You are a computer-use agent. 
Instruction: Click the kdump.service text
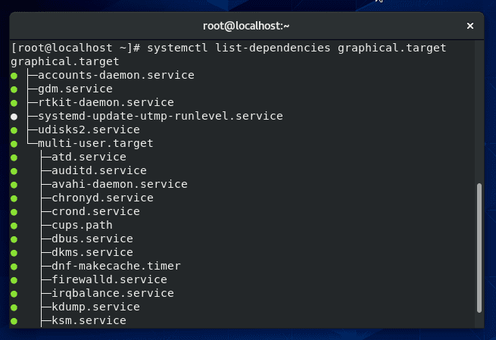[95, 307]
